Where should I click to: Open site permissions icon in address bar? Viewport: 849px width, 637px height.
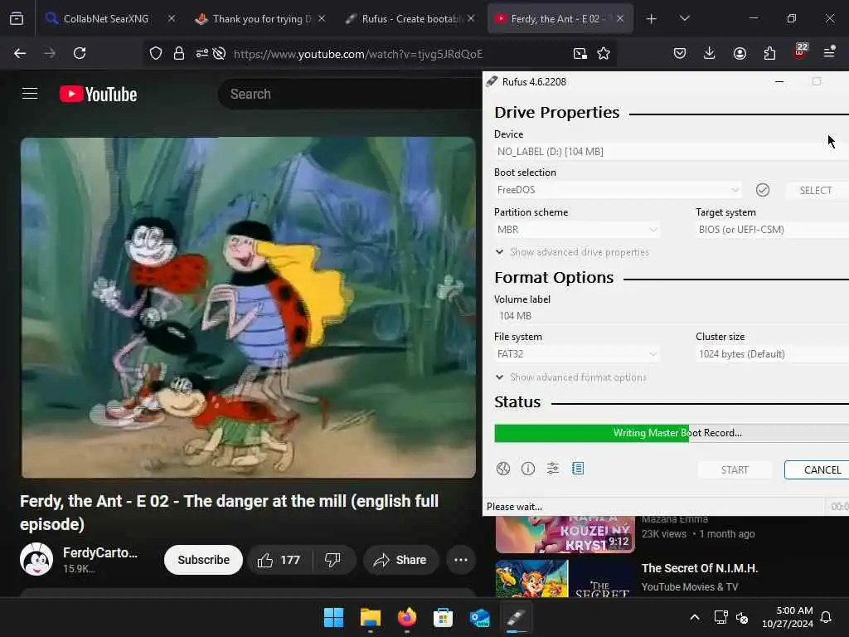point(202,53)
